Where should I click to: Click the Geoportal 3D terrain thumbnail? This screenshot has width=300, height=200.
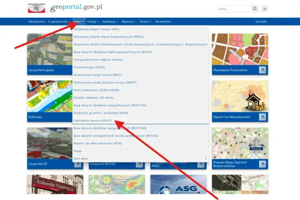click(50, 143)
